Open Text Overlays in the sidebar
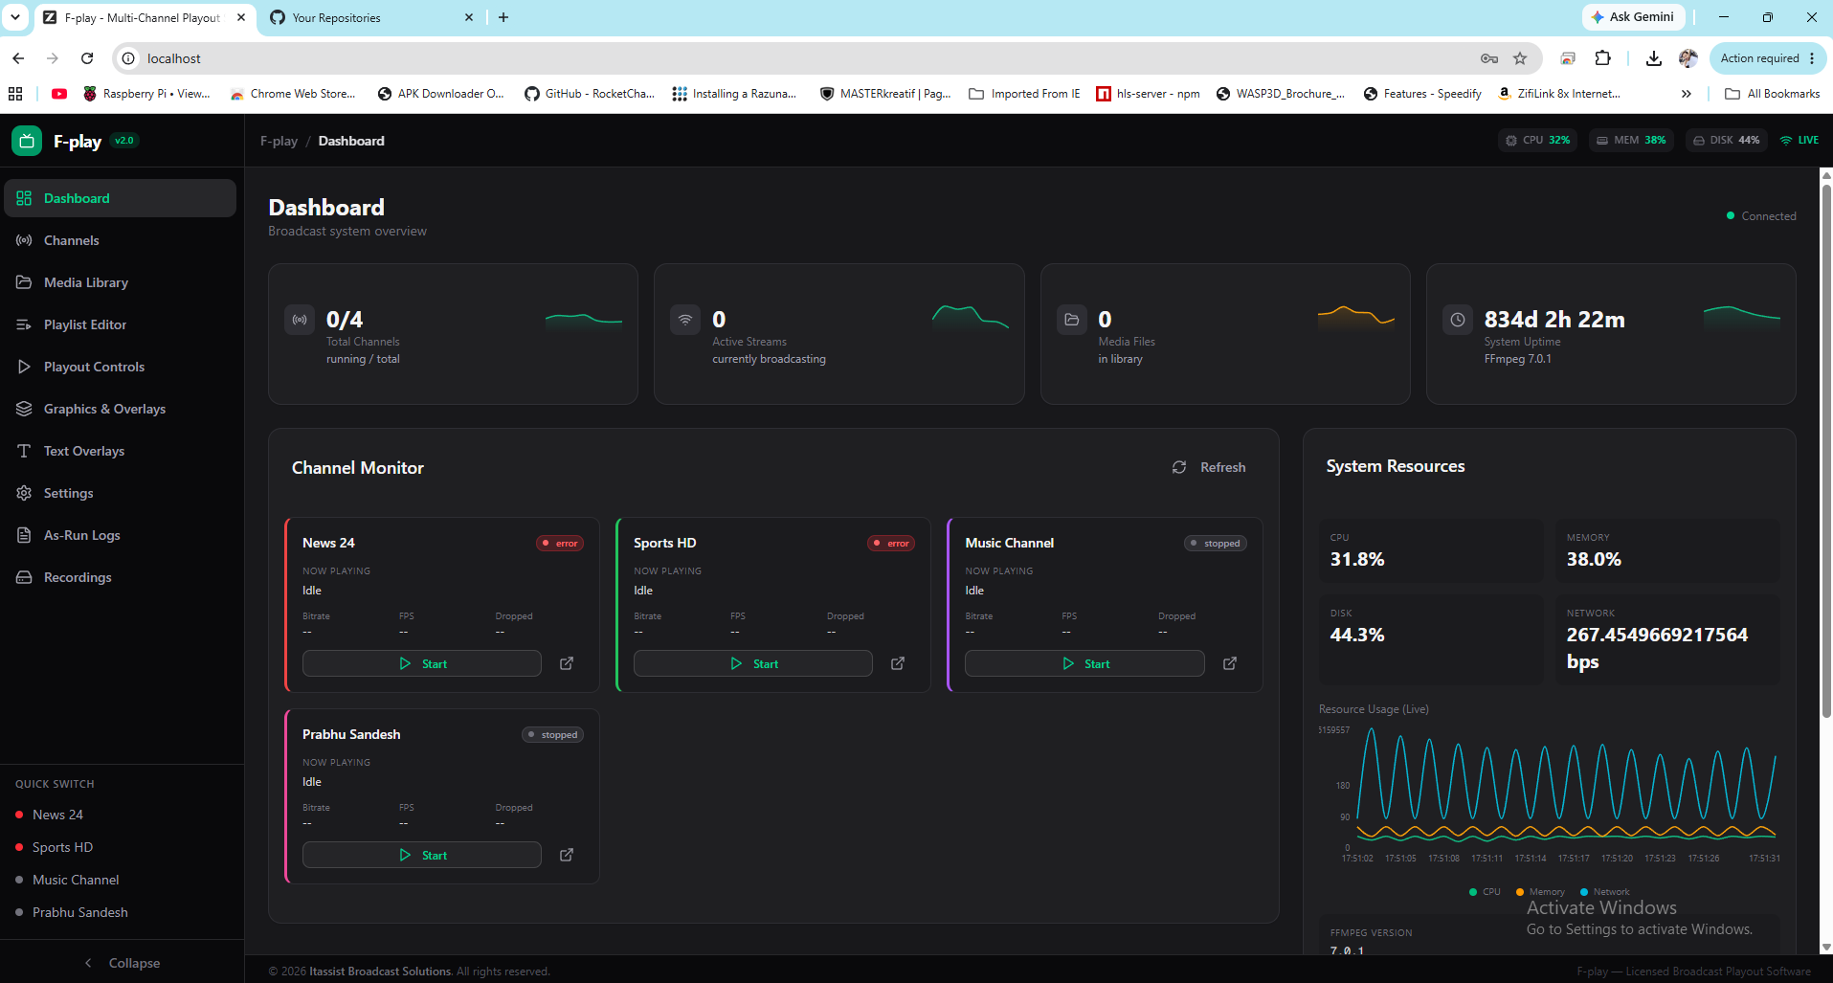Viewport: 1833px width, 983px height. coord(120,451)
